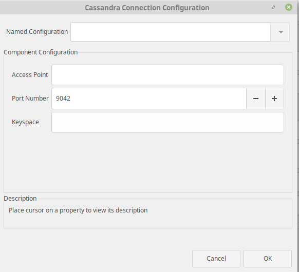The height and width of the screenshot is (272, 299).
Task: Click the Component Configuration group heading
Action: 41,52
